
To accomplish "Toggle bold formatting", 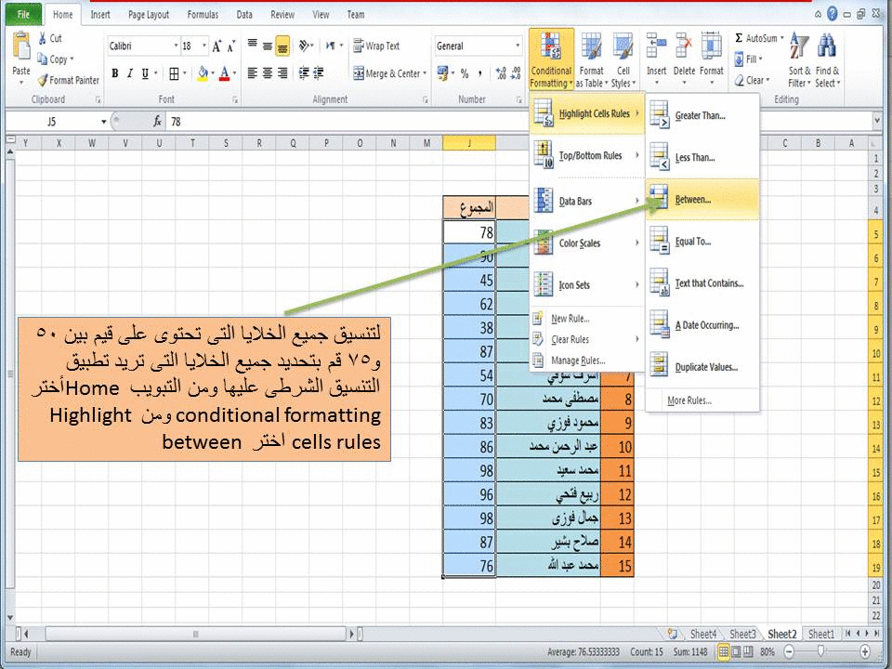I will point(114,72).
